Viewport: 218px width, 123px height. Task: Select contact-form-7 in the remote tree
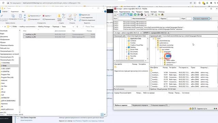pos(171,63)
